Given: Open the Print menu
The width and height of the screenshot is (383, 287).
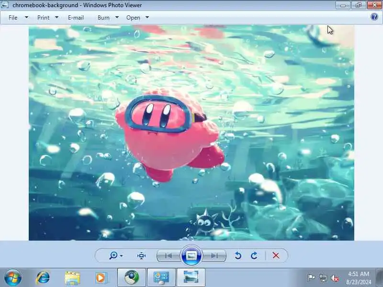Looking at the screenshot, I should point(43,18).
